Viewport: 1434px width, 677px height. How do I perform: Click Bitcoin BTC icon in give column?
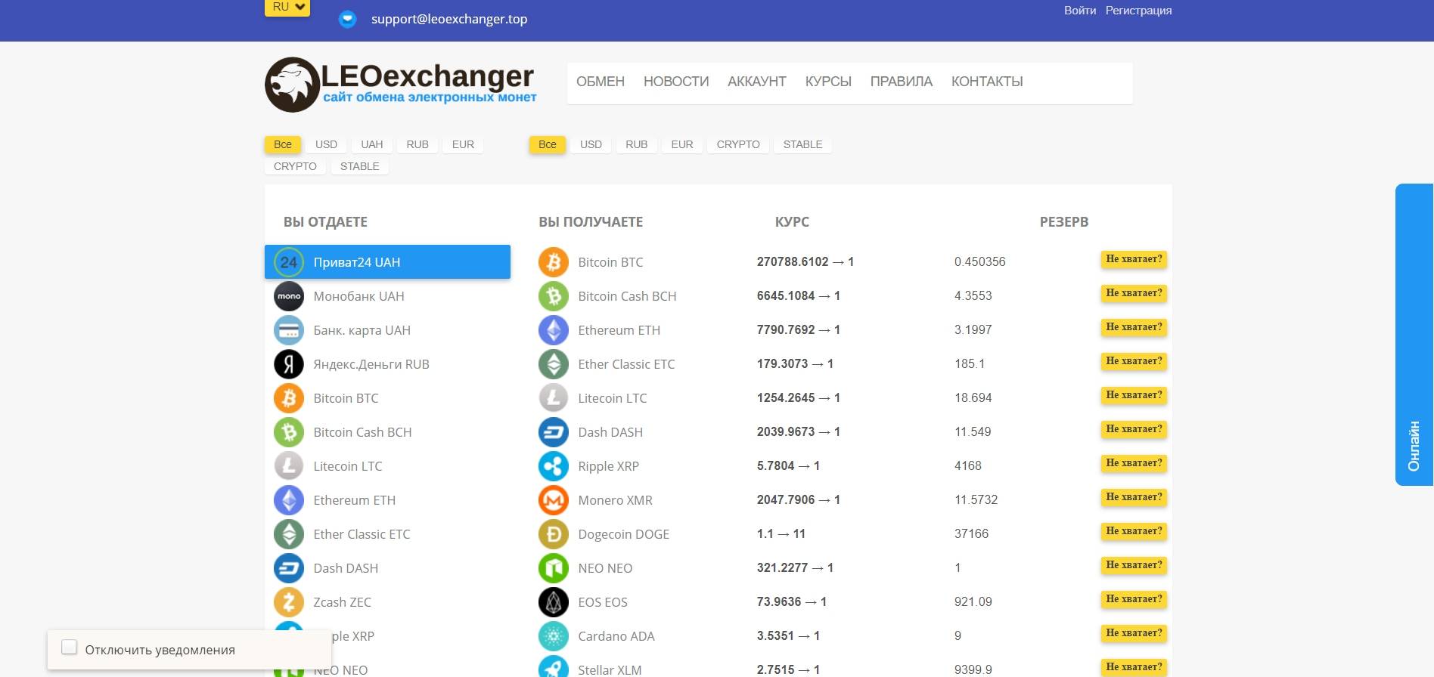[x=289, y=398]
